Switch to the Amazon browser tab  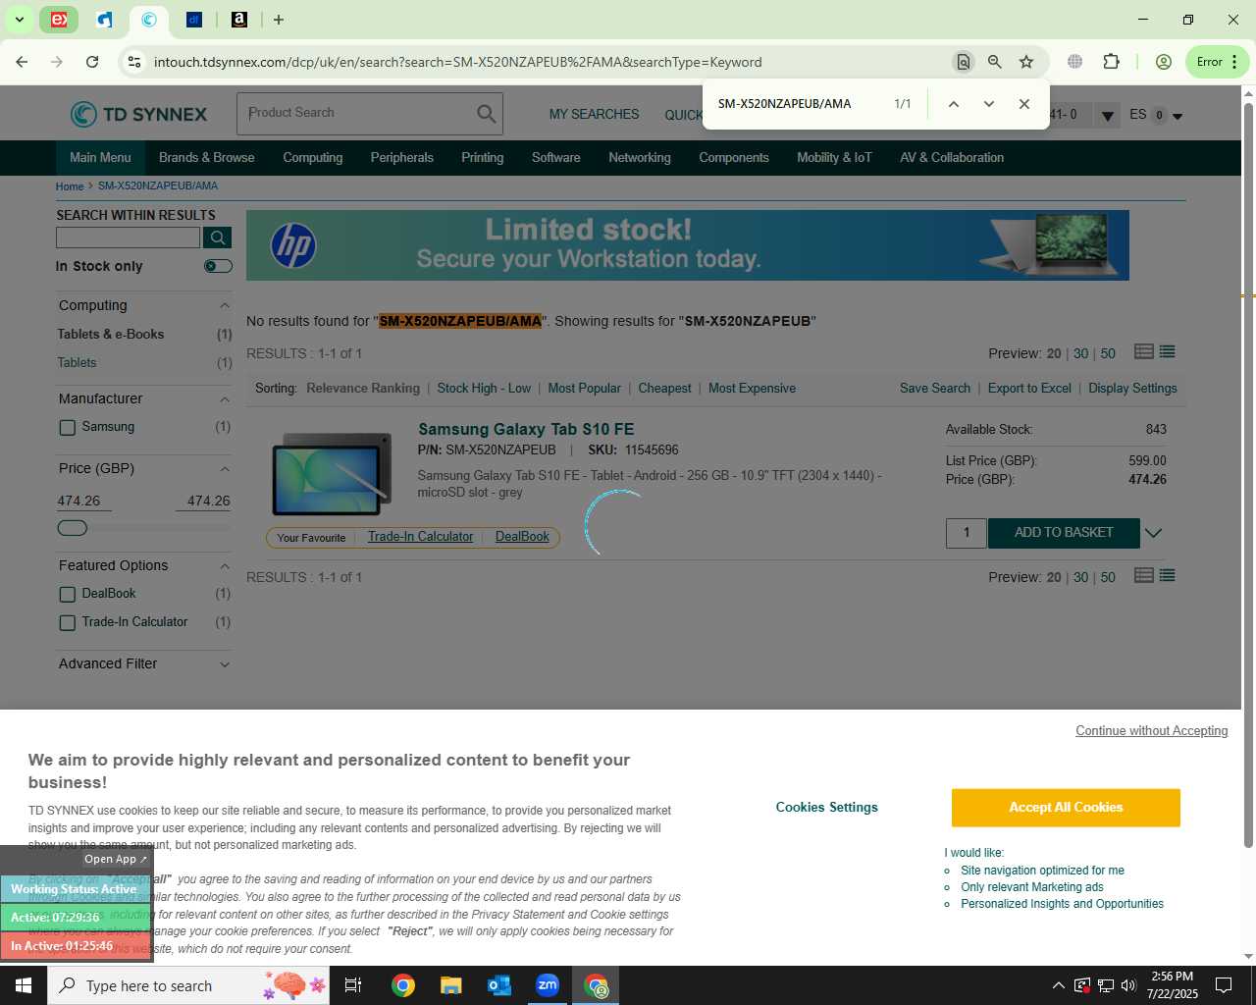point(239,20)
